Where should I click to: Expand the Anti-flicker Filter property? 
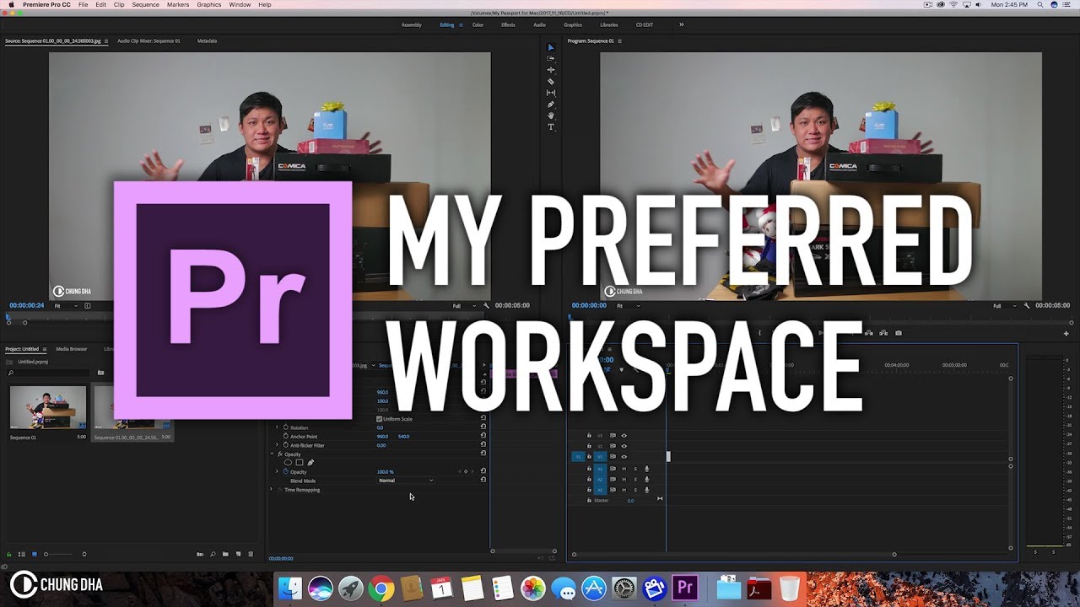pyautogui.click(x=277, y=445)
